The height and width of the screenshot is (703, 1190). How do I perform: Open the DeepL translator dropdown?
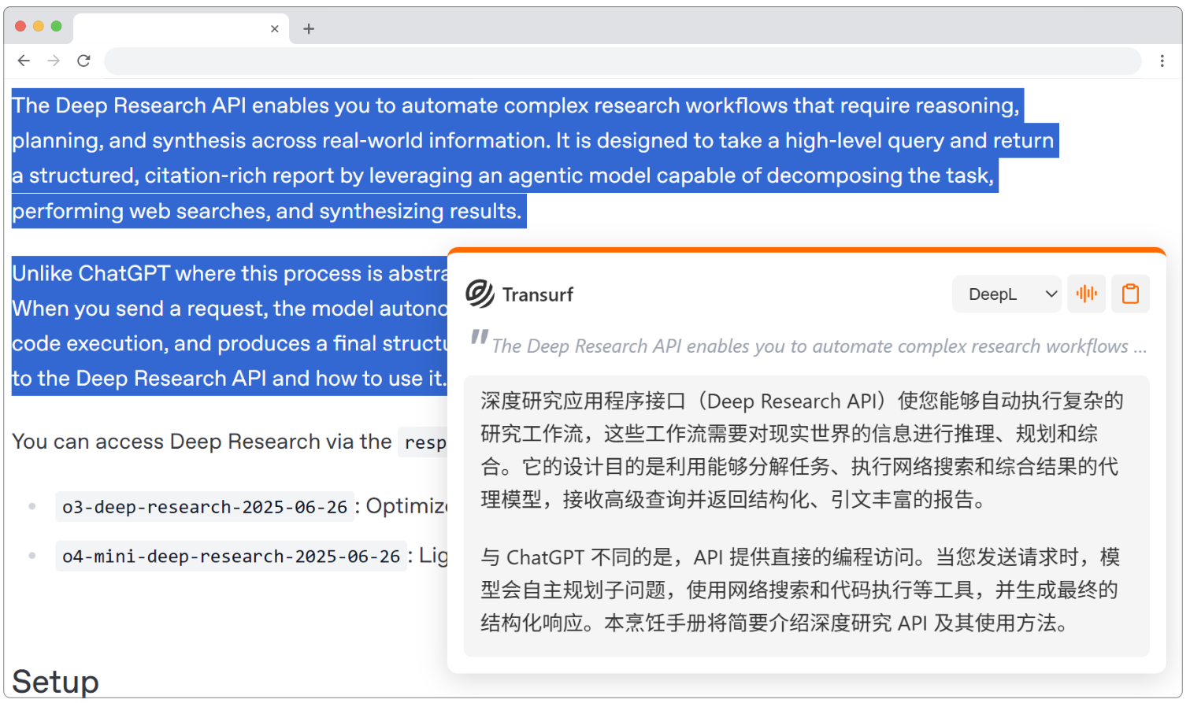click(1006, 294)
